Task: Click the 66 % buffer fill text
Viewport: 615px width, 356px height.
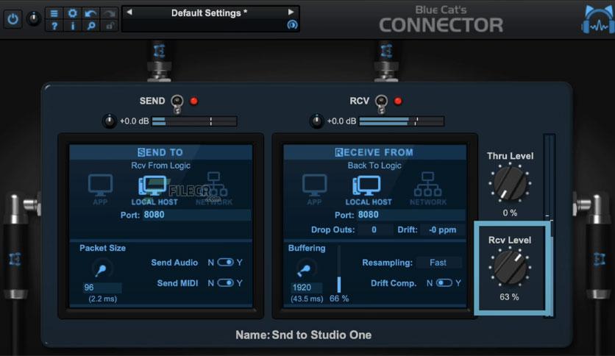Action: (339, 299)
